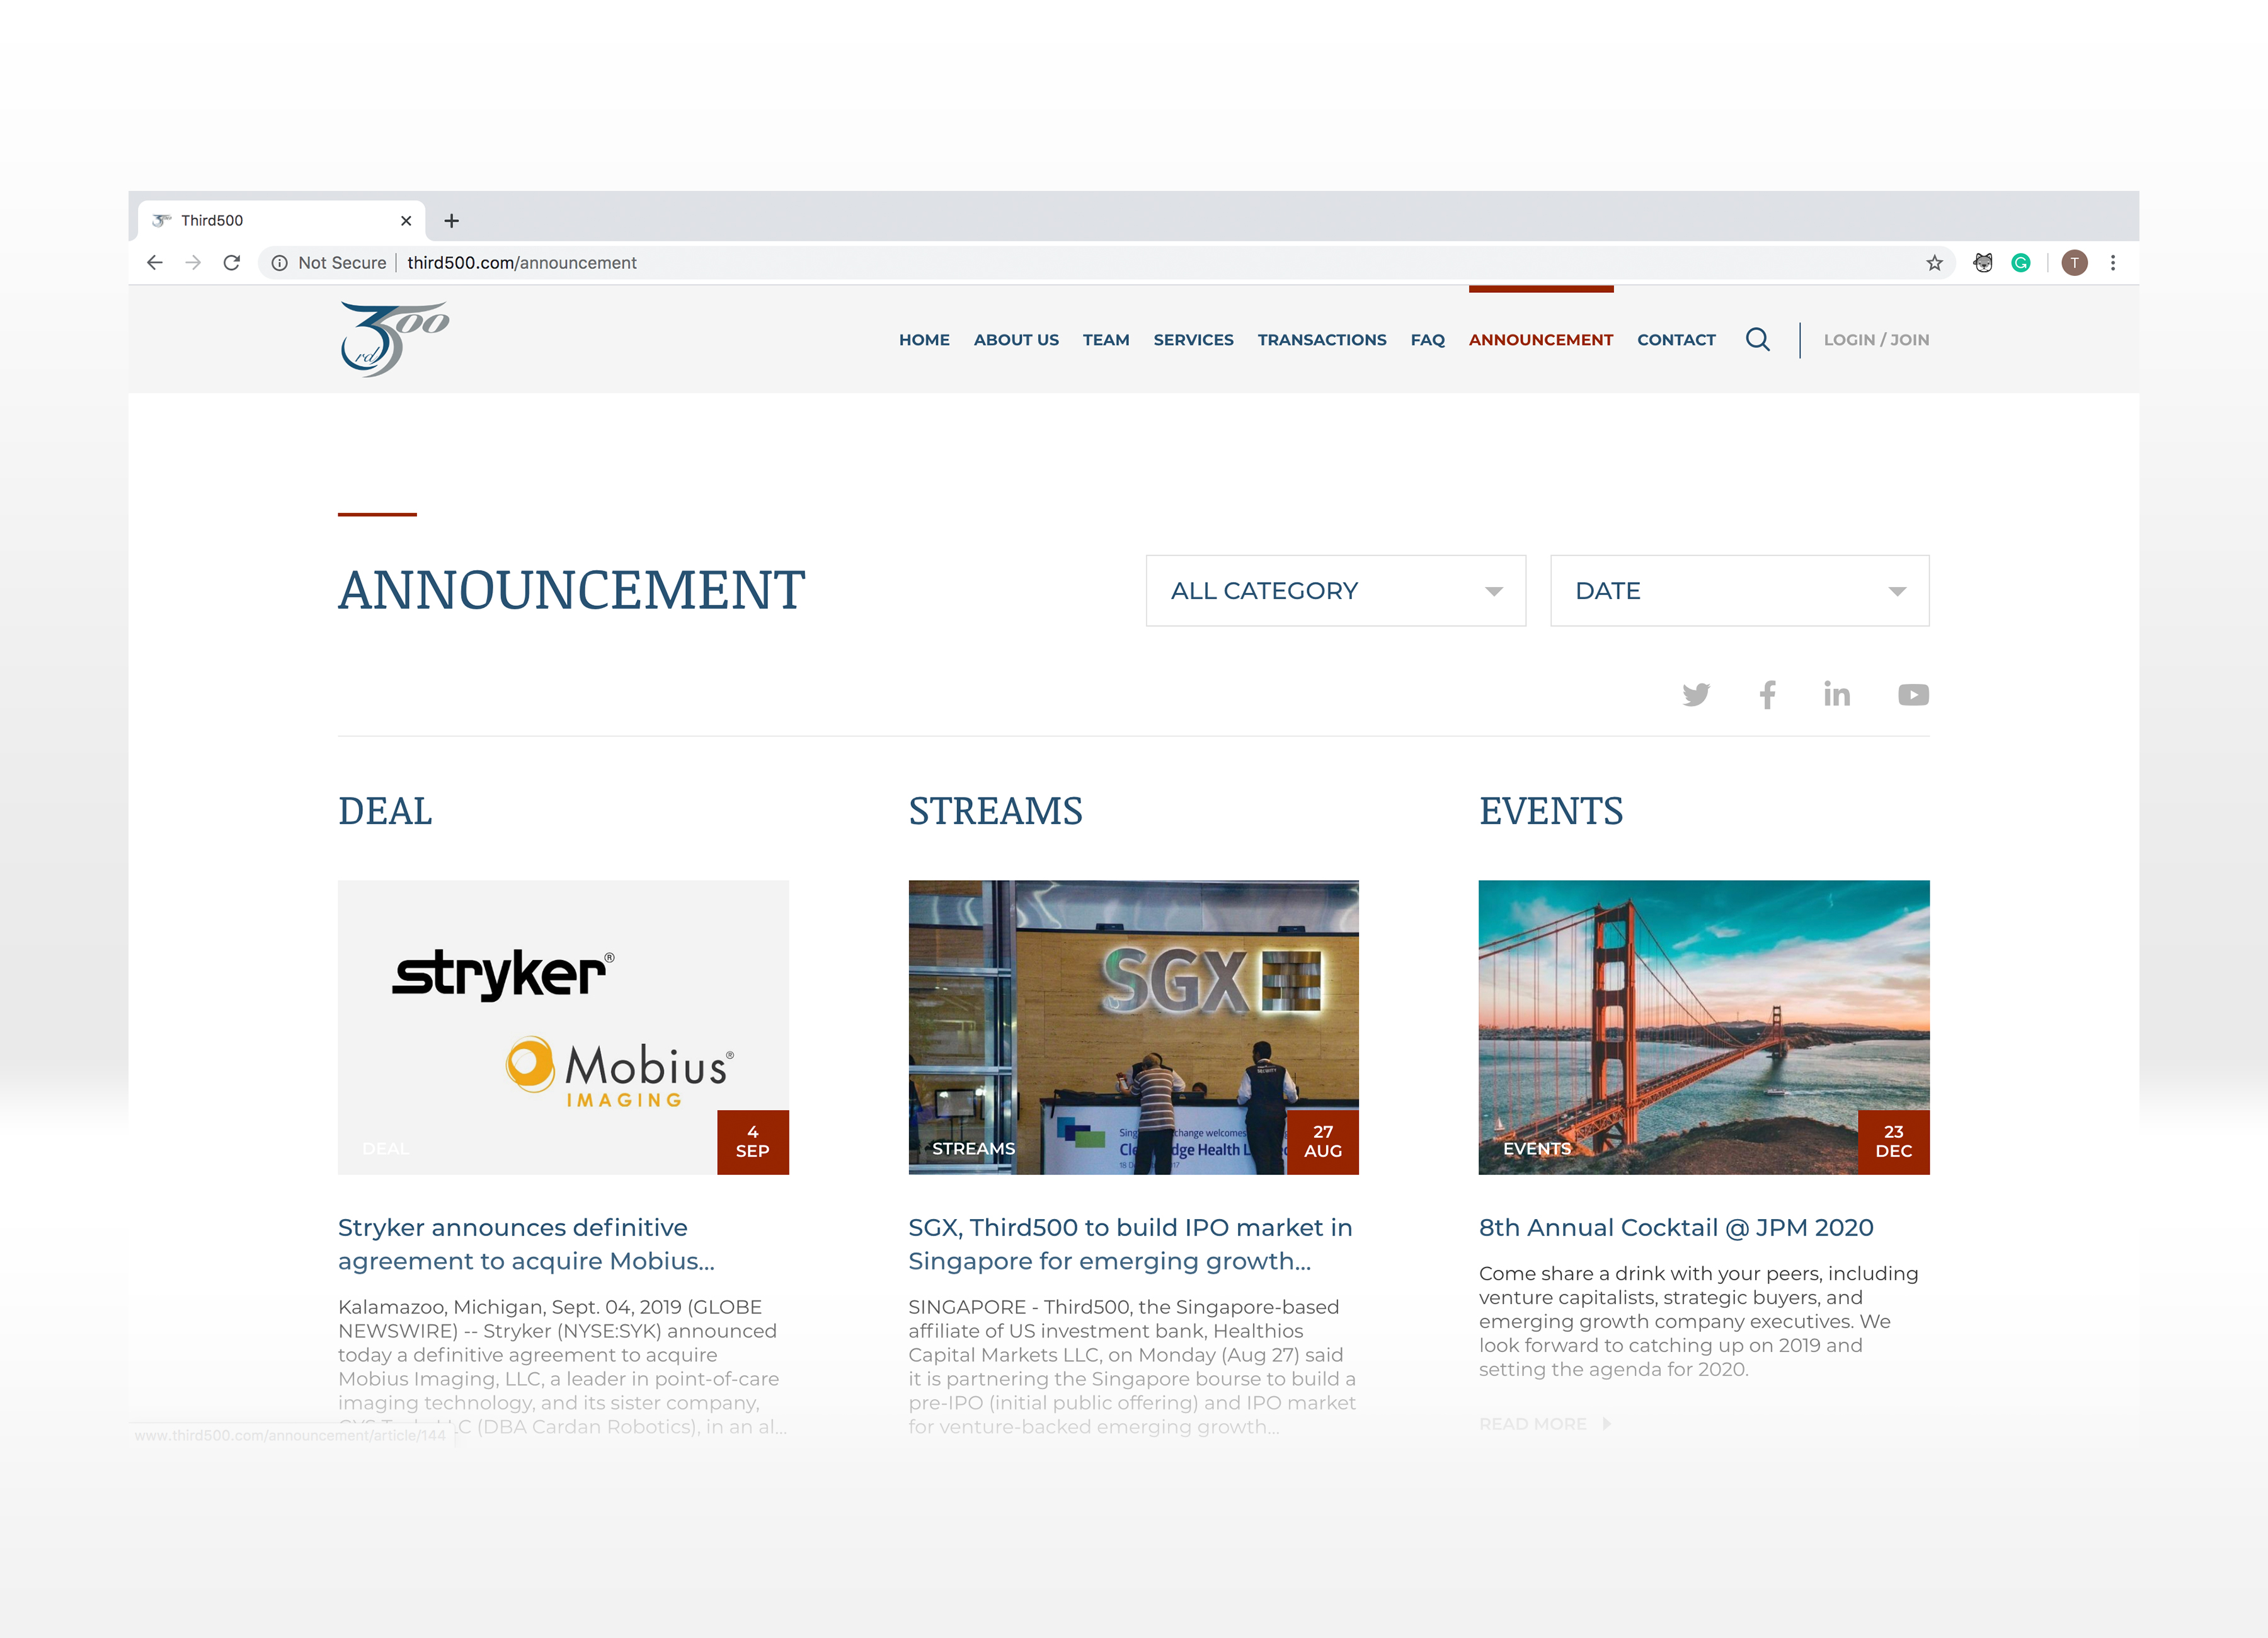The width and height of the screenshot is (2268, 1638).
Task: Open the YouTube channel icon
Action: point(1913,695)
